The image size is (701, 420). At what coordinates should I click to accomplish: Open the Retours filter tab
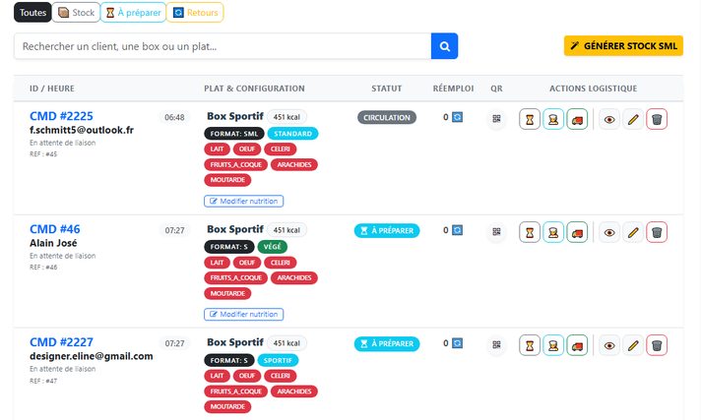pos(195,13)
